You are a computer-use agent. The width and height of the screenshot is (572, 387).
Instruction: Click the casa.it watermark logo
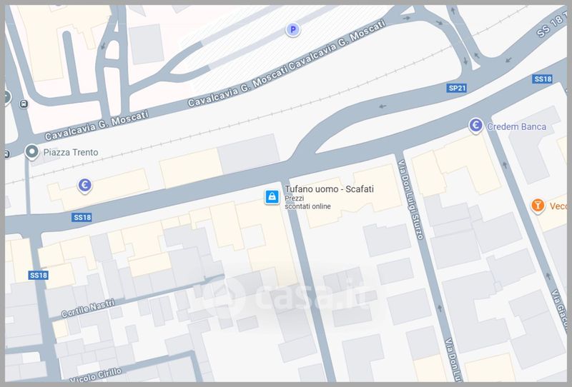tap(286, 295)
